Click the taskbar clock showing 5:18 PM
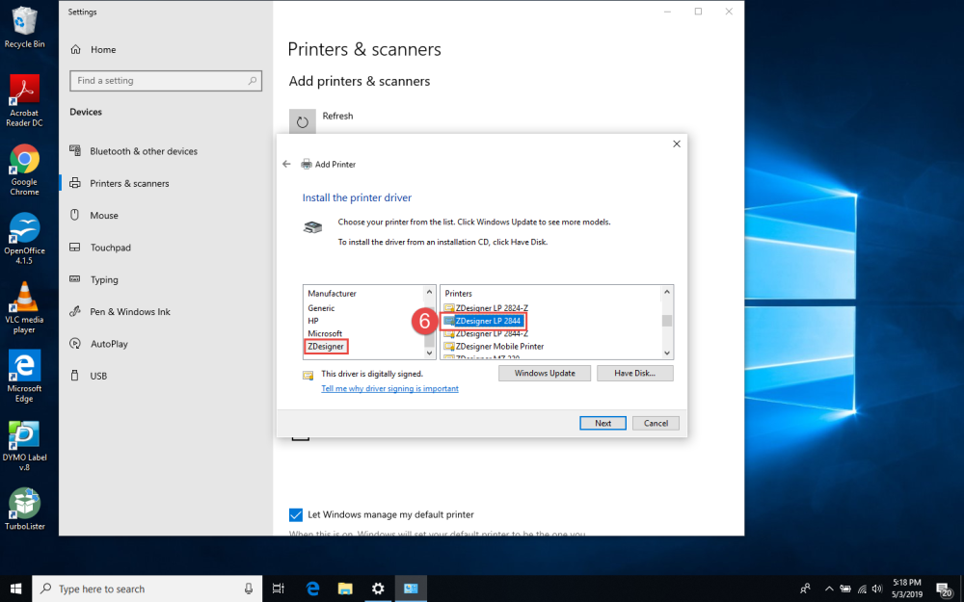Screen dimensions: 964x602 [x=907, y=589]
